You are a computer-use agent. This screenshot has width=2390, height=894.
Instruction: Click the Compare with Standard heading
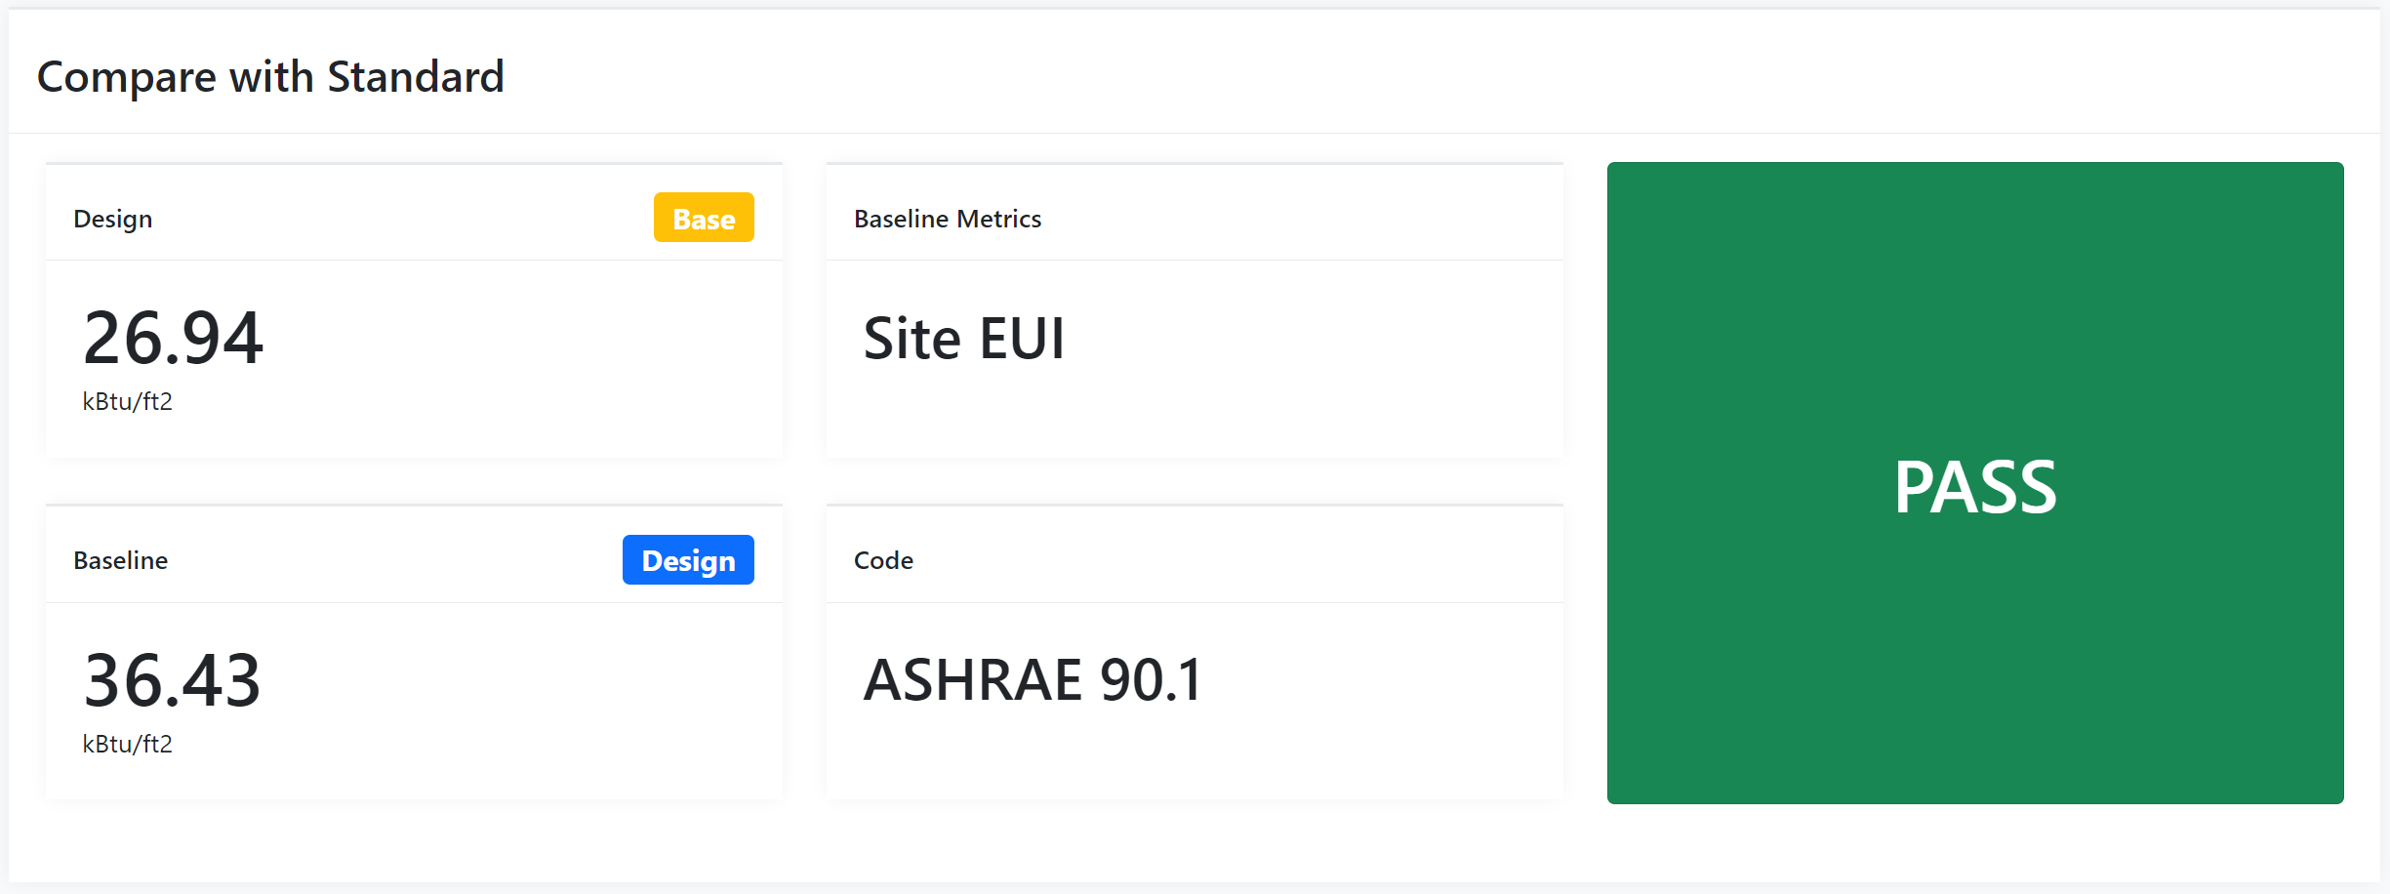(x=270, y=76)
